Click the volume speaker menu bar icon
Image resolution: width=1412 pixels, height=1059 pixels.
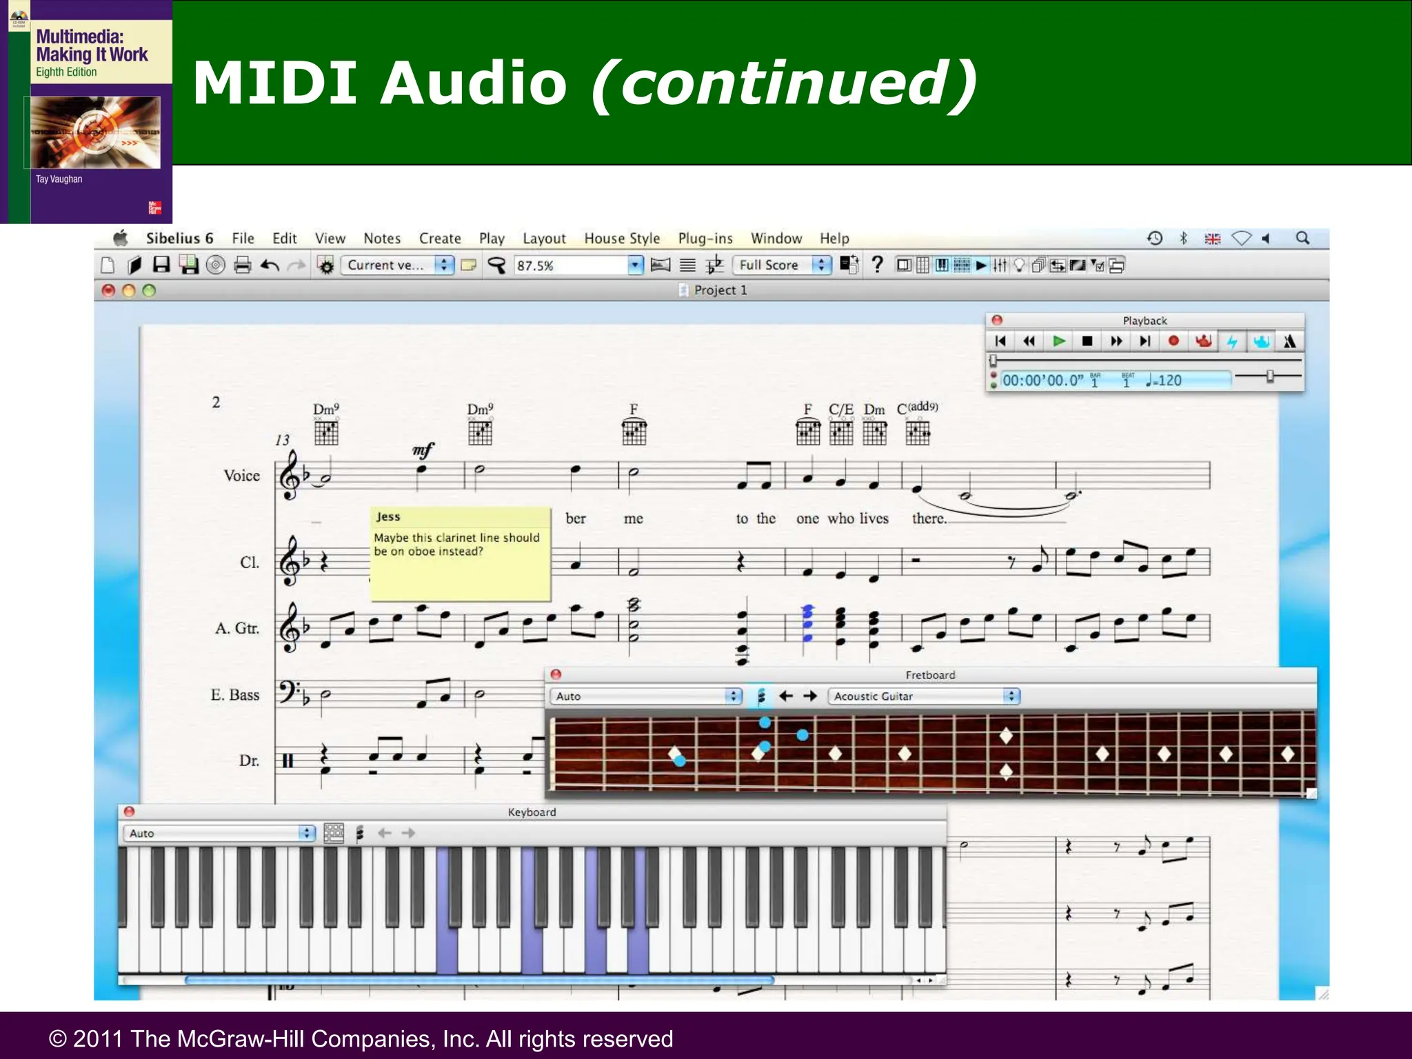[1267, 238]
